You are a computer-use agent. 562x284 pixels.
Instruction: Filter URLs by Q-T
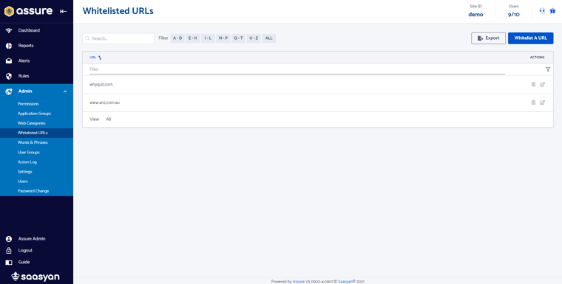click(x=238, y=38)
